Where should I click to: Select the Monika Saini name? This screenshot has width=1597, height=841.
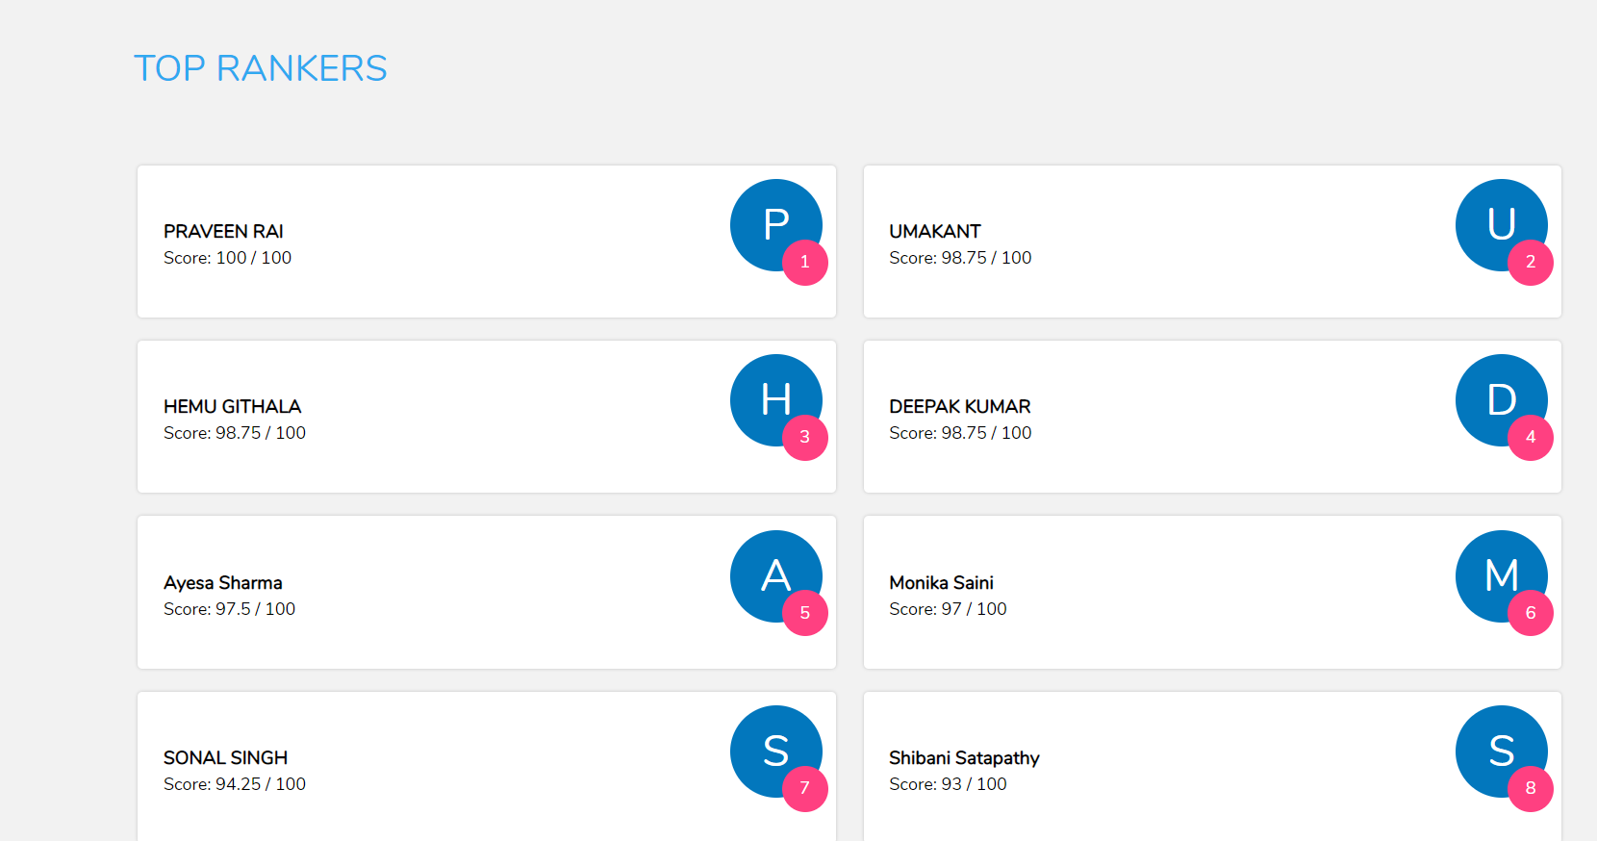[x=941, y=583]
